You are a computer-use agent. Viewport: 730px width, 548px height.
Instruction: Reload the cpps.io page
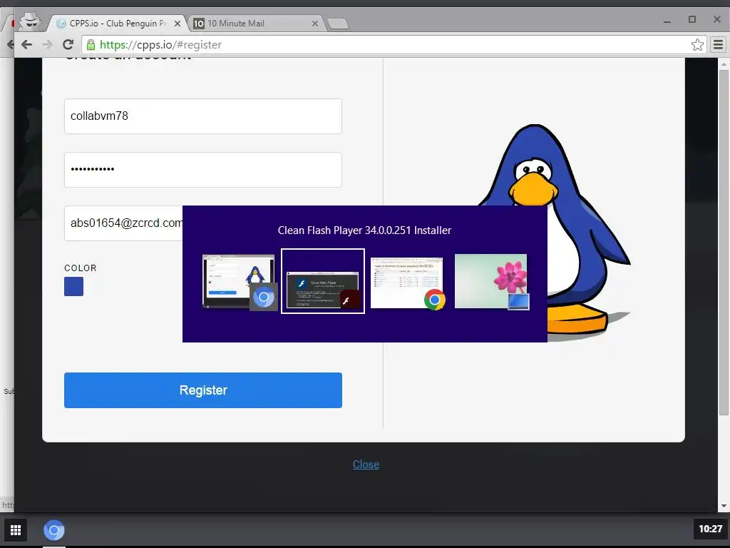(x=68, y=45)
